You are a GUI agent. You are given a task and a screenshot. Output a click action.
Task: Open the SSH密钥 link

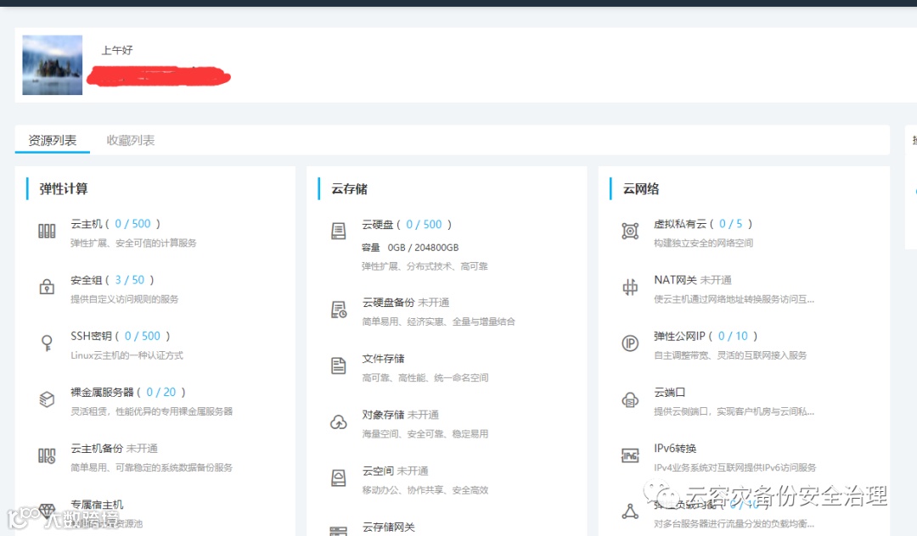click(91, 336)
